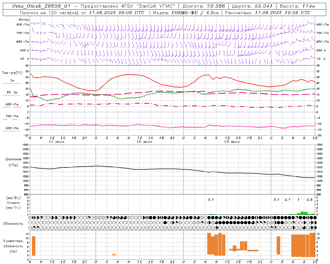This screenshot has height=264, width=330.
Task: Click the Прогноз на 120 часа(ов) forecast text
Action: pos(49,13)
